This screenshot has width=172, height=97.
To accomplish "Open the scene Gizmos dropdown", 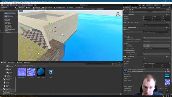I will tap(100, 9).
